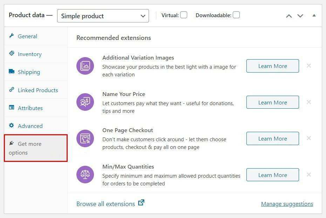This screenshot has width=326, height=218.
Task: Click the move-down chevron arrow
Action: (300, 16)
